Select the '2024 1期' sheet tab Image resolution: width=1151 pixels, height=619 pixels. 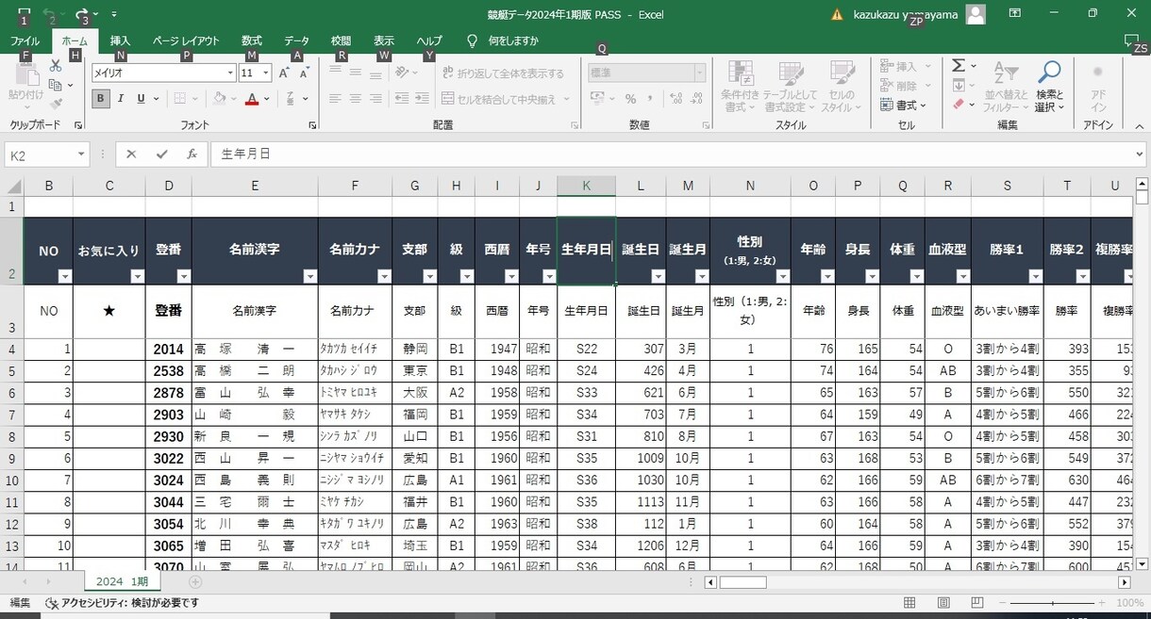tap(123, 581)
